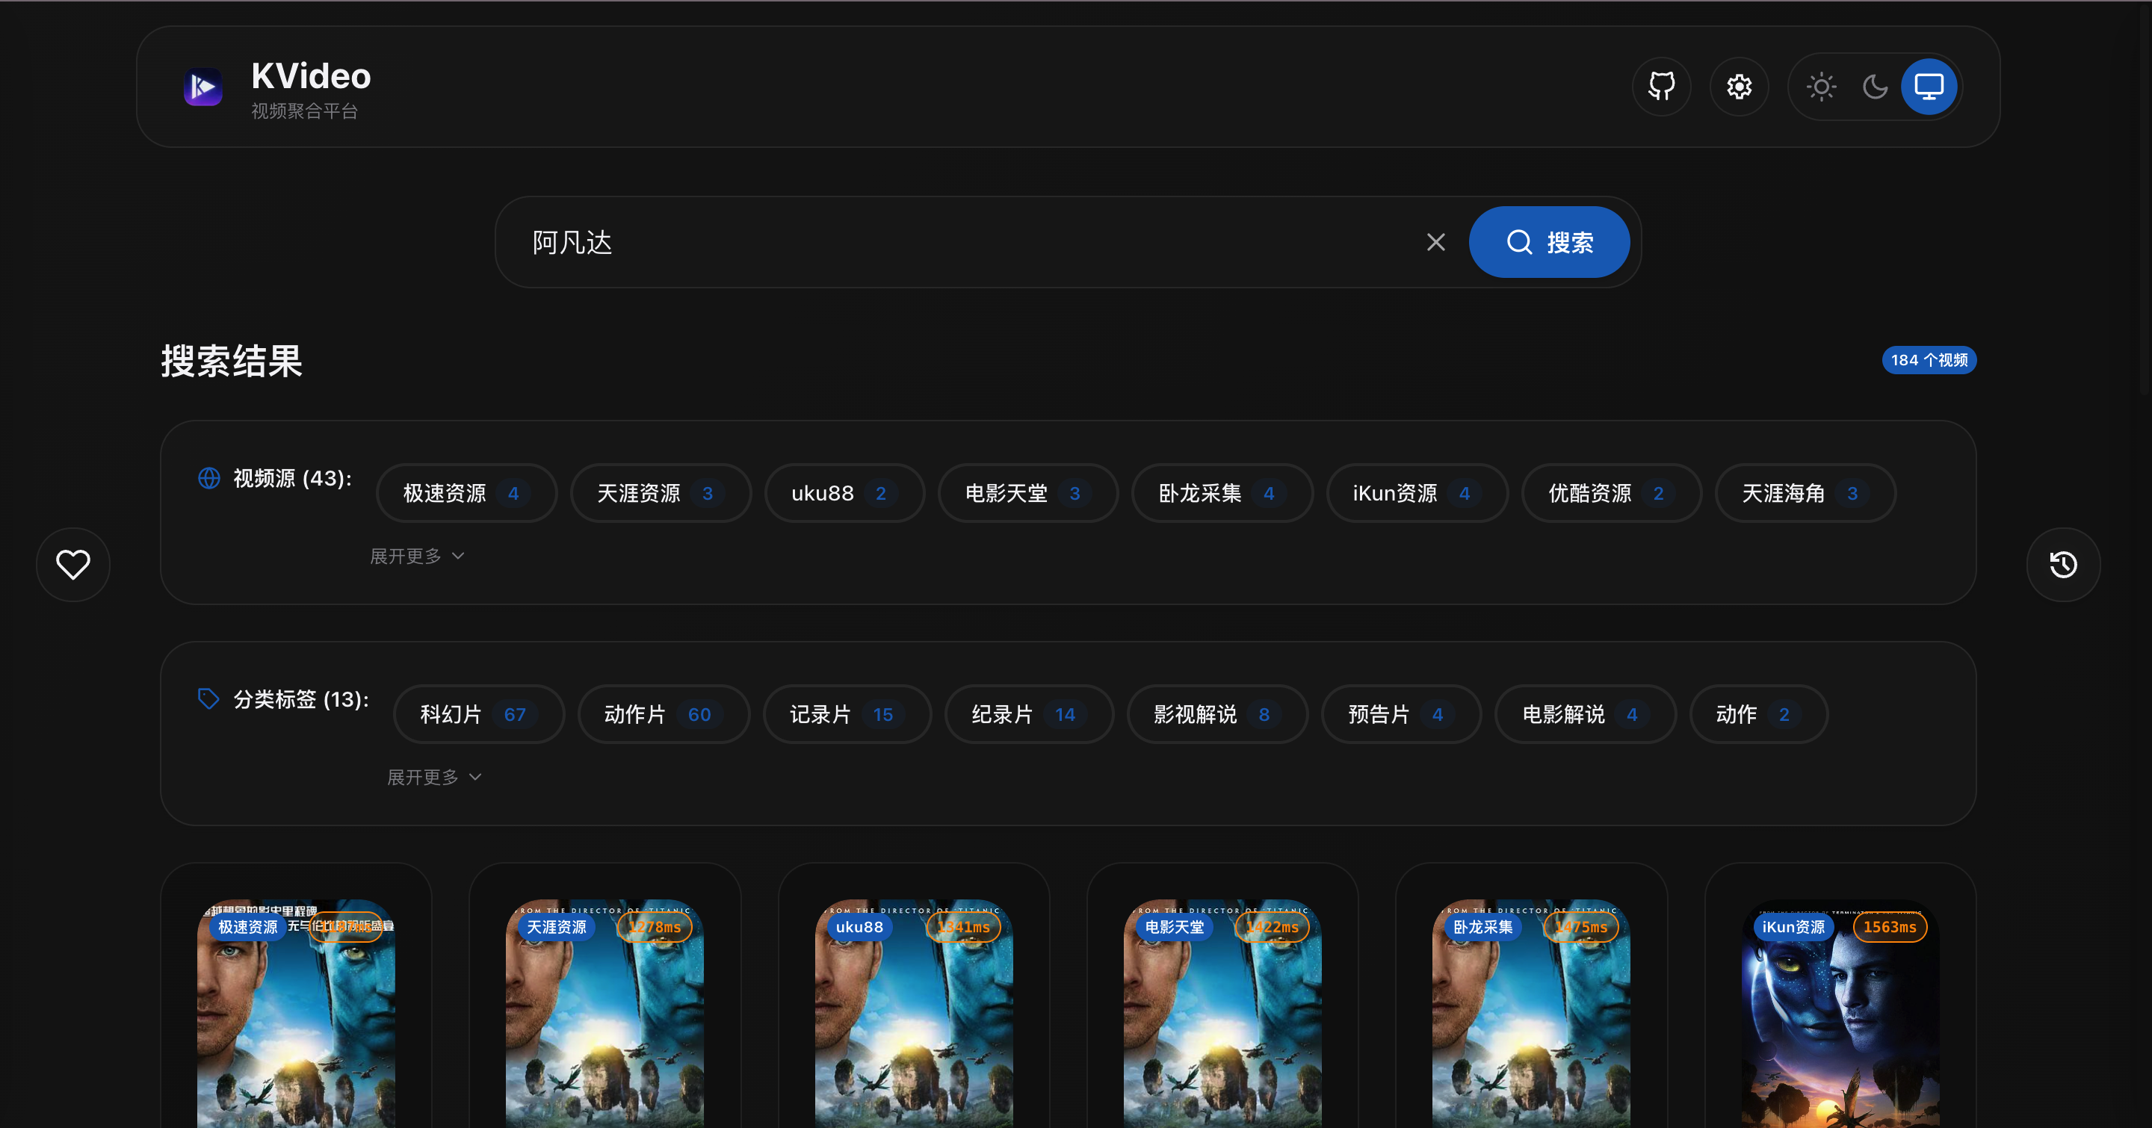
Task: Switch to dark theme moon icon
Action: point(1875,86)
